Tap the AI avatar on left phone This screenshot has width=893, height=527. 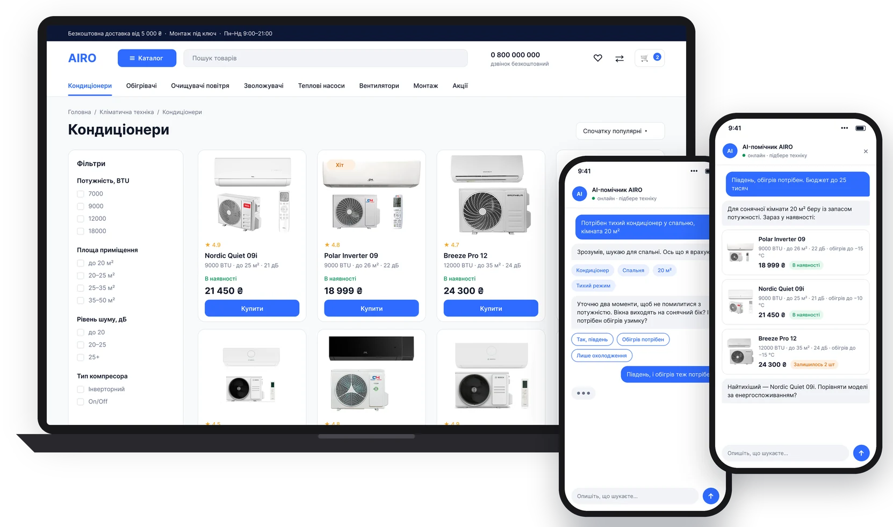pos(579,194)
